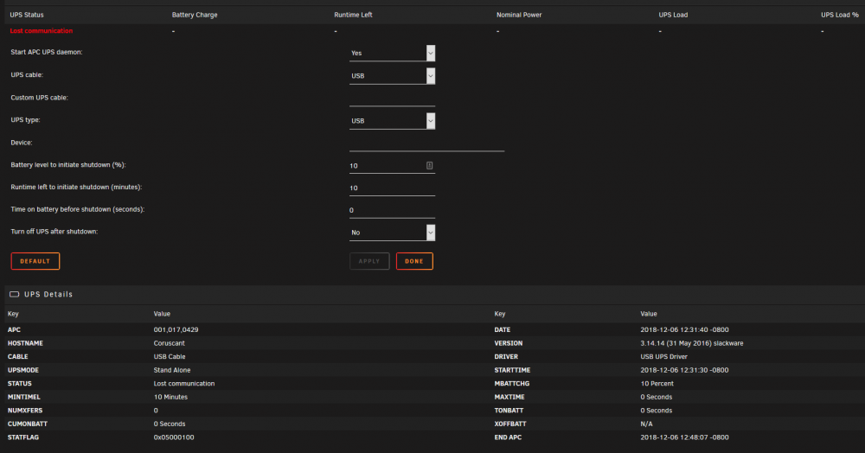Click the VERSION value 3.14.14 slackware
Viewport: 865px width, 453px height.
(692, 343)
